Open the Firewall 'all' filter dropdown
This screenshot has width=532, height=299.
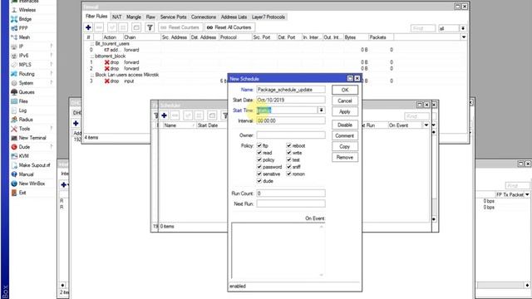coord(463,28)
